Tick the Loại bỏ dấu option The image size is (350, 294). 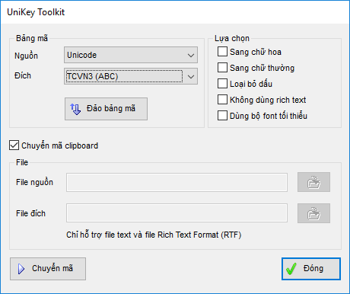point(222,84)
